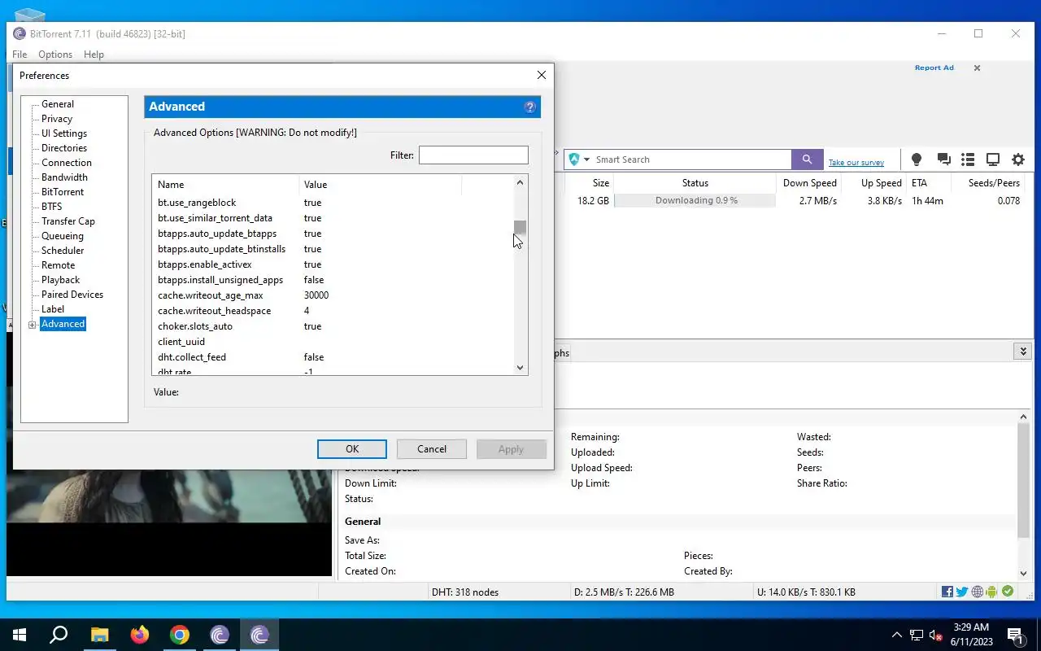
Task: Click the blue help question mark icon
Action: point(530,107)
